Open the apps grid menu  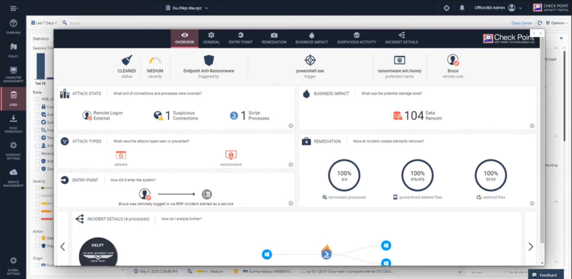coord(13,8)
